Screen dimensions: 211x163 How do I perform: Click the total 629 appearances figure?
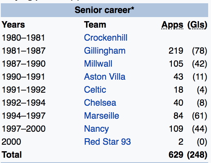176,154
